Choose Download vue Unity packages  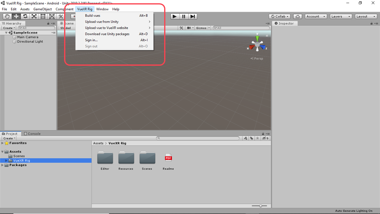(115, 34)
